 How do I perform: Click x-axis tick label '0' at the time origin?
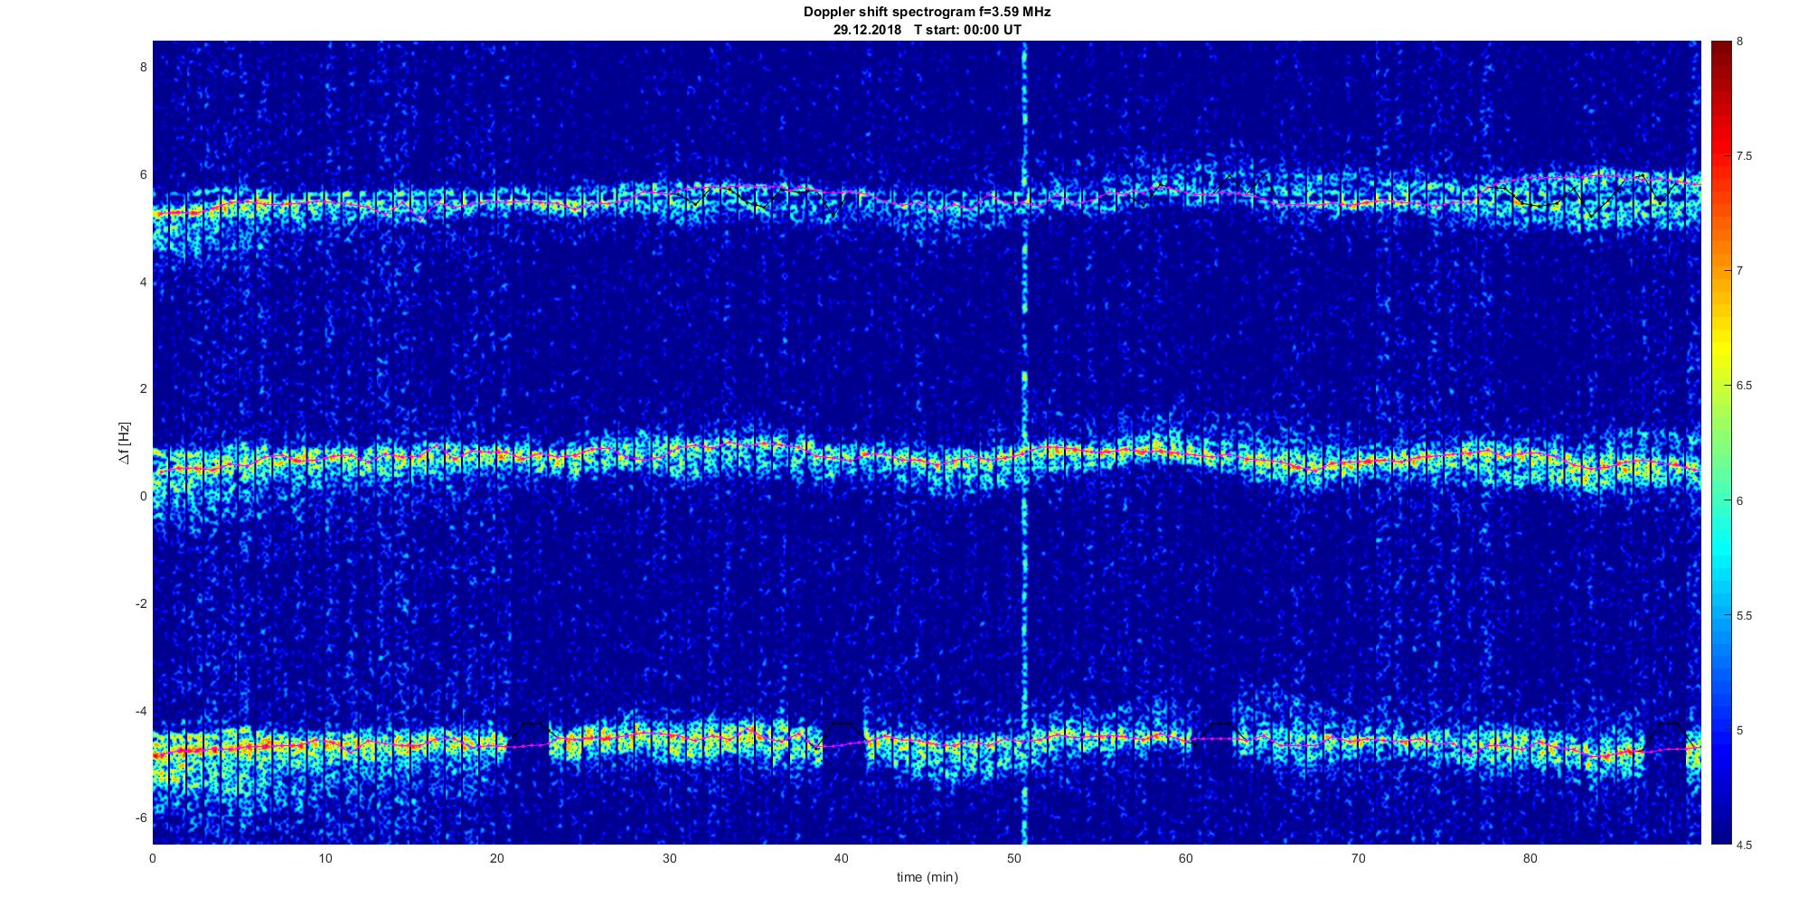[153, 858]
